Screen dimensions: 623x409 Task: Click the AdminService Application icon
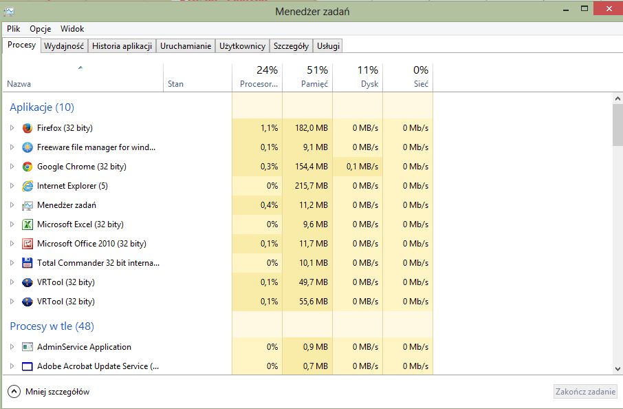[x=27, y=347]
